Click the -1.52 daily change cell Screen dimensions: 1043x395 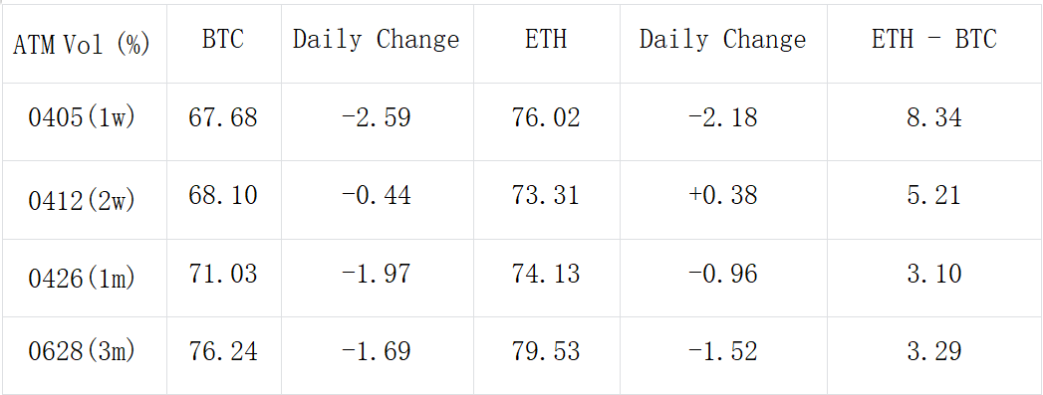[723, 356]
